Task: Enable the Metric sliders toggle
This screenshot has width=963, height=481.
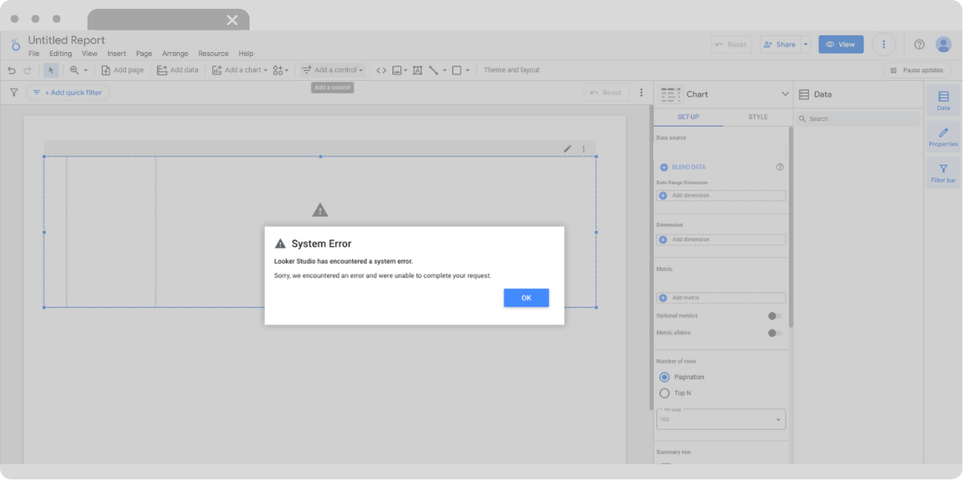Action: 774,332
